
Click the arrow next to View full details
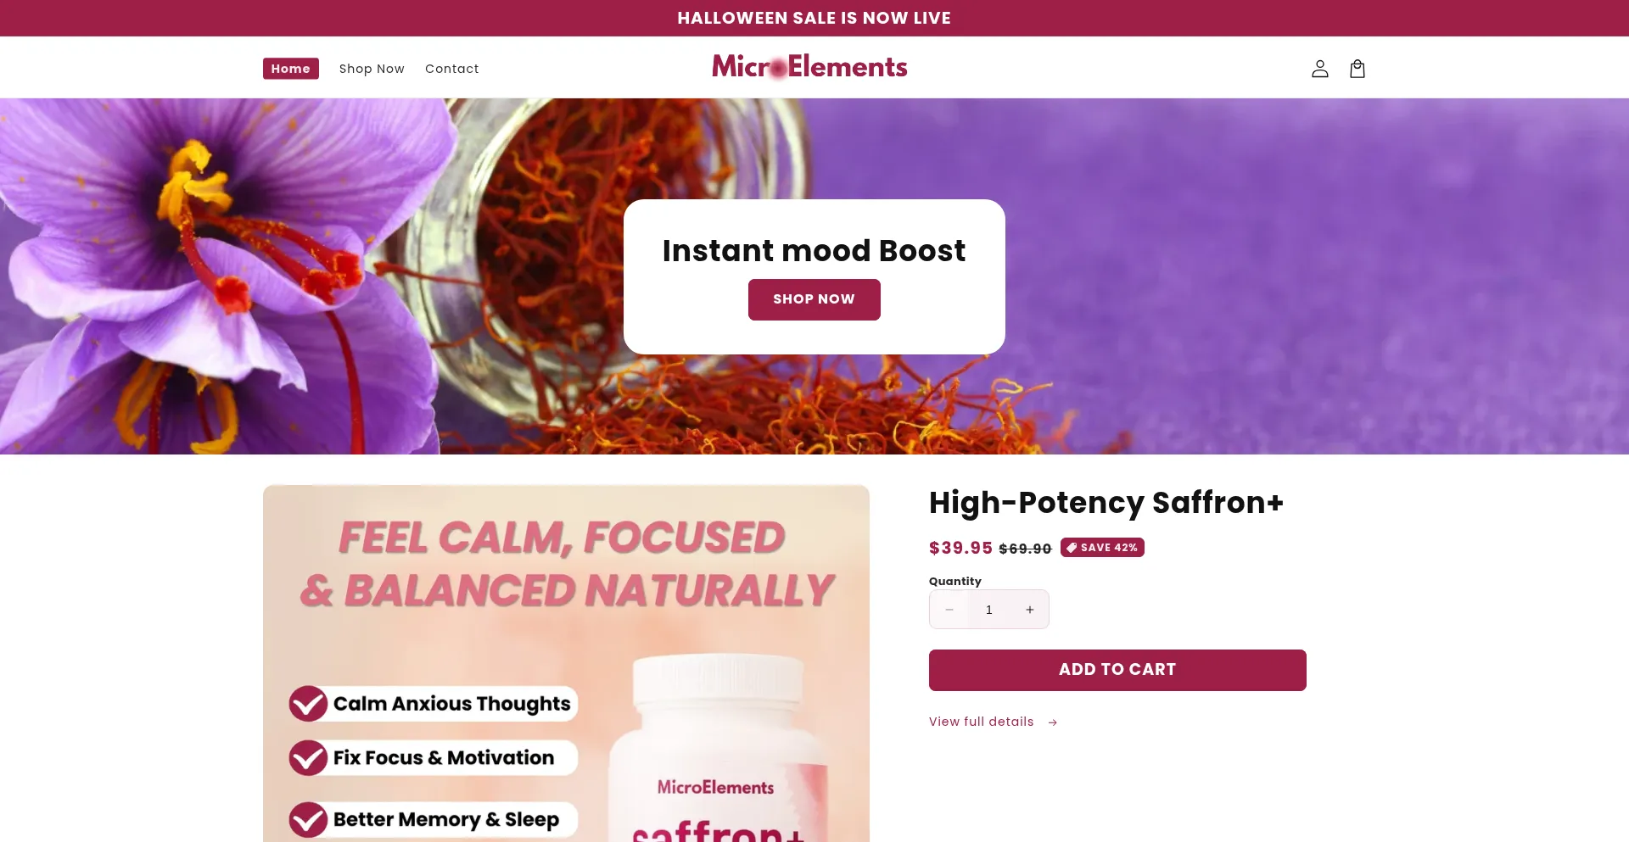tap(1053, 722)
